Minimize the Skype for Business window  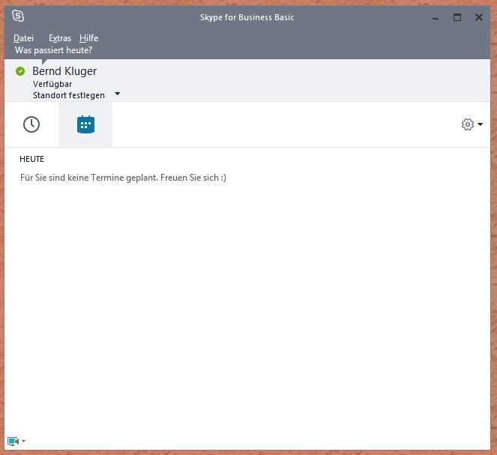click(436, 19)
